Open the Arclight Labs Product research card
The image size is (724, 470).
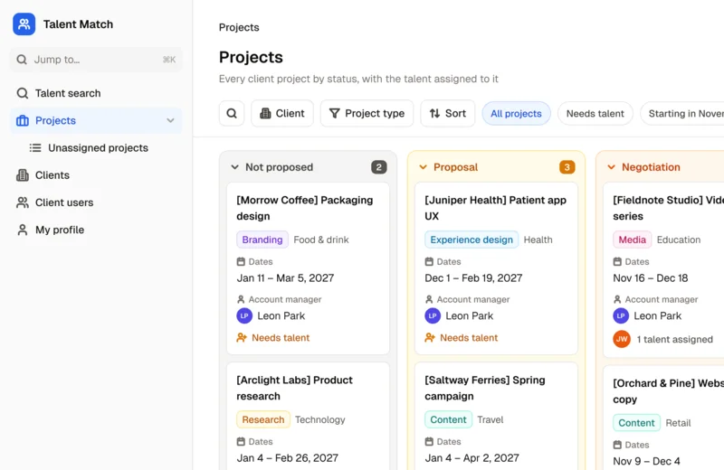click(x=308, y=416)
